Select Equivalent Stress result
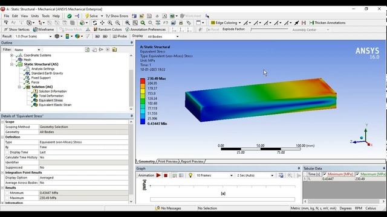The height and width of the screenshot is (217, 387). [51, 101]
